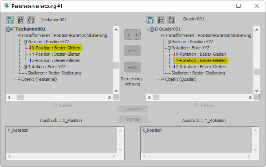This screenshot has width=266, height=167.
Task: Click left pane's find-next-parameter binoculars icon
Action: tap(20, 20)
